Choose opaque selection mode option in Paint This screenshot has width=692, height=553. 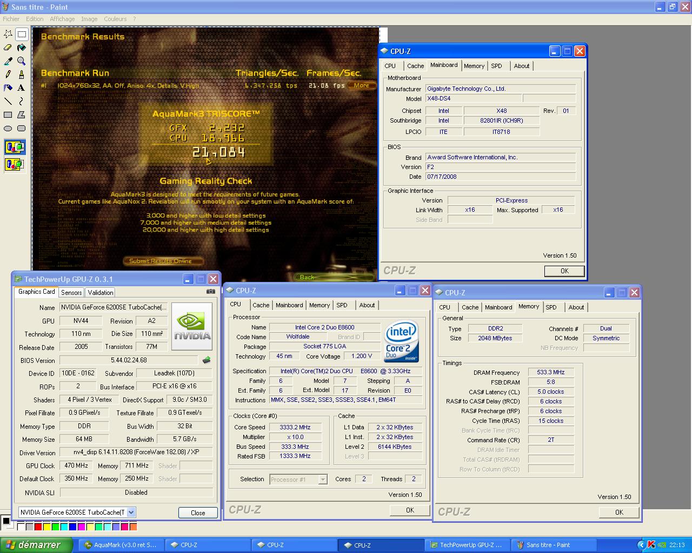point(15,147)
